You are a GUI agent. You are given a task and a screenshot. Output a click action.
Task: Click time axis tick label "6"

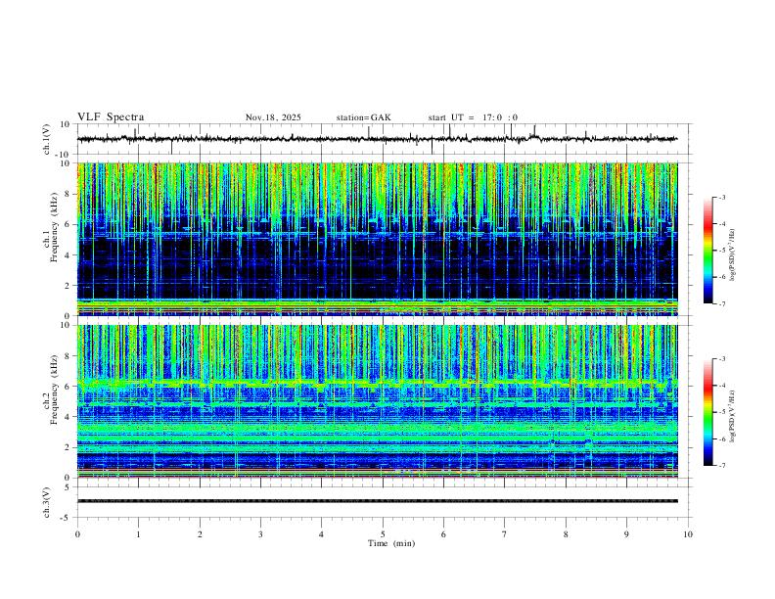[x=443, y=534]
